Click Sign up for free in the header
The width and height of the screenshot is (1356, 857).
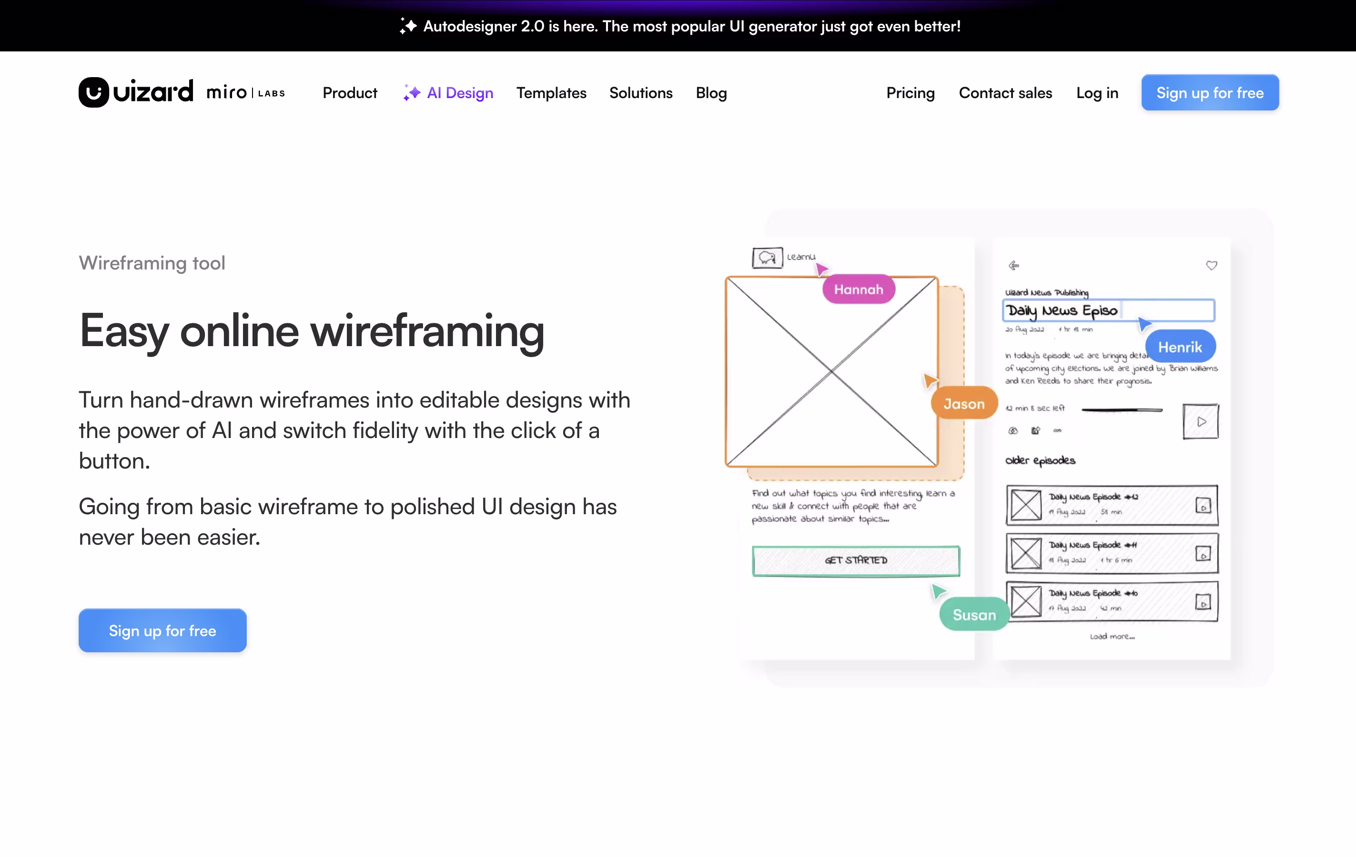tap(1210, 93)
